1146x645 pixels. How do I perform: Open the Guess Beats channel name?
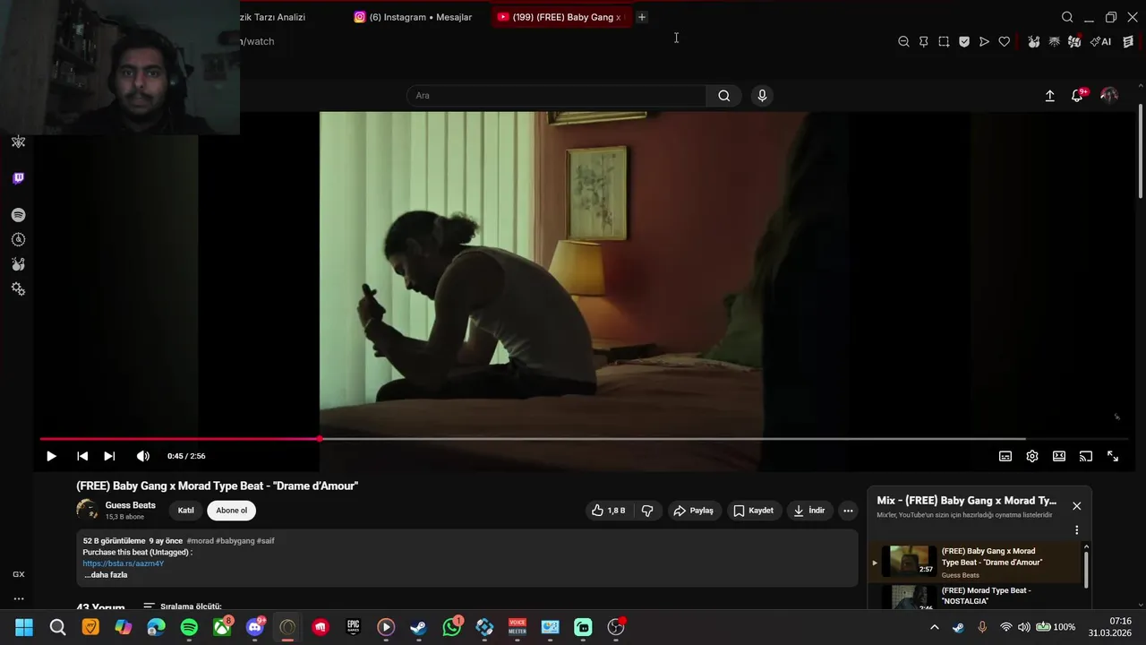coord(130,505)
